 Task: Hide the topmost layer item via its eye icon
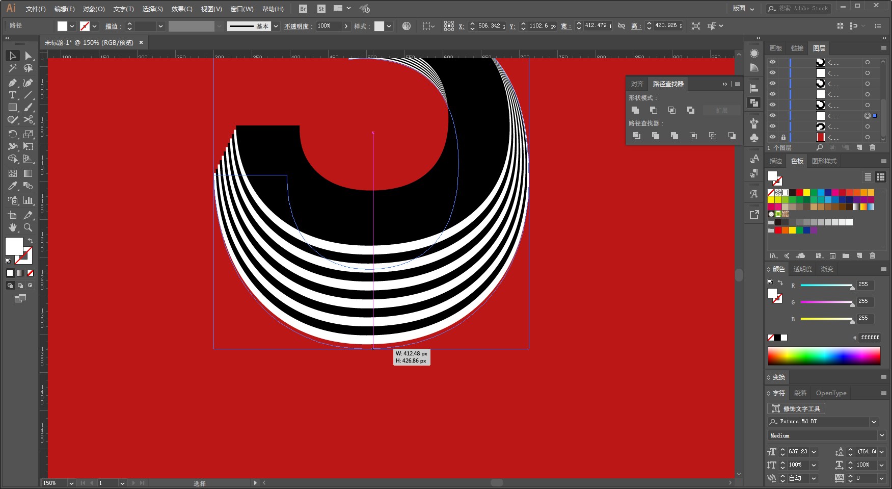tap(772, 62)
